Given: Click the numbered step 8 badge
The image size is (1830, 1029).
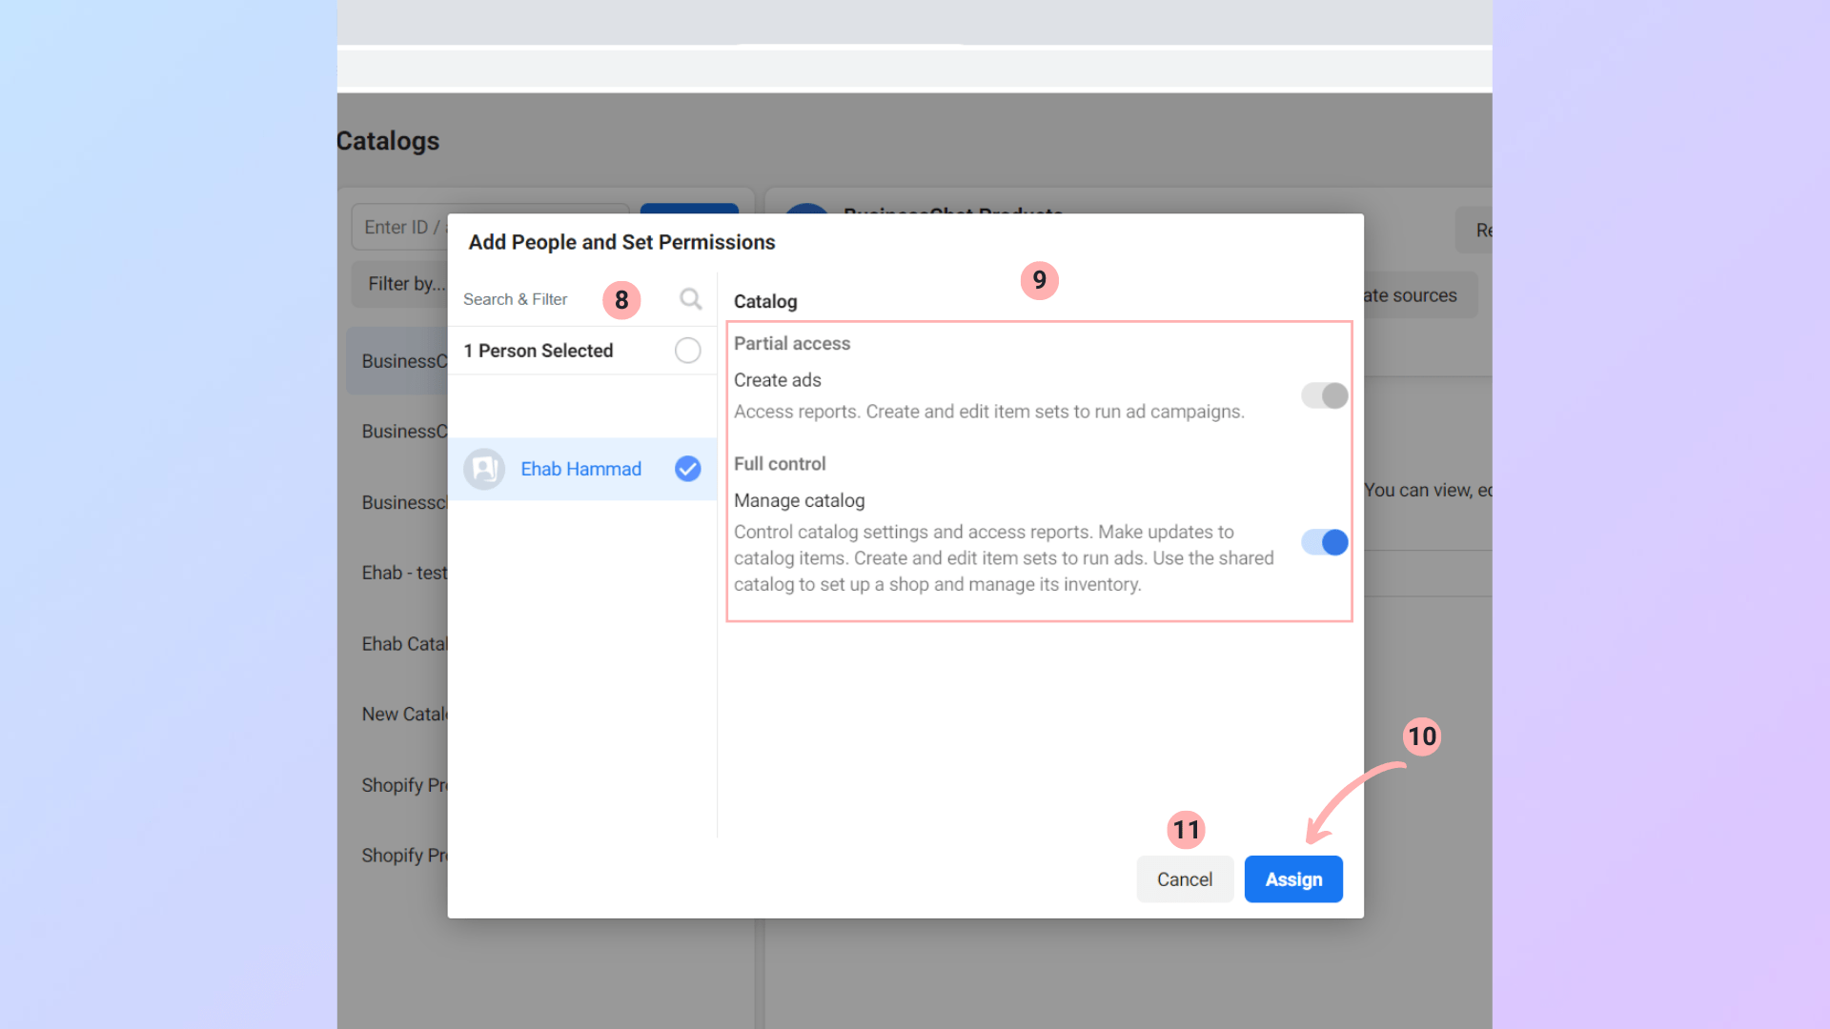Looking at the screenshot, I should coord(621,300).
